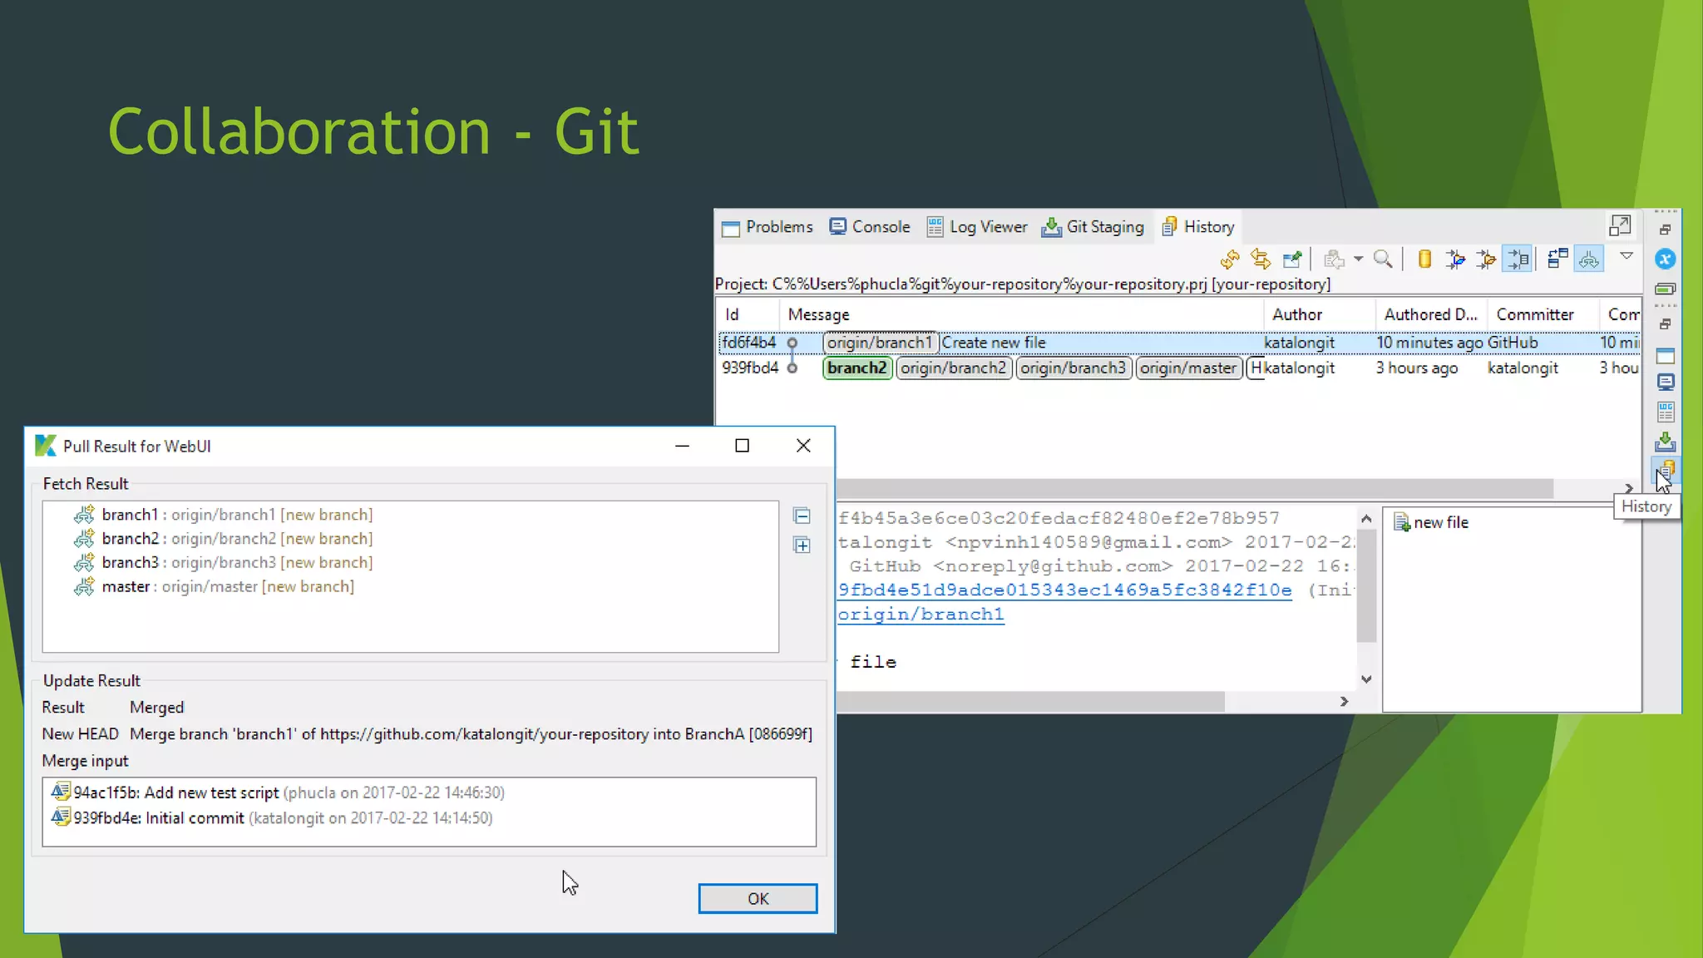Select commit row 939fbd4
The height and width of the screenshot is (958, 1703).
coord(1179,368)
